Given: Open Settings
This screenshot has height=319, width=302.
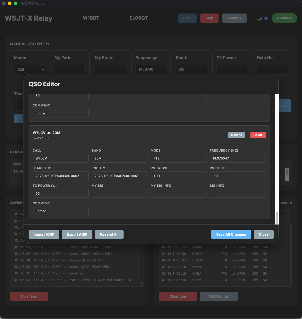Looking at the screenshot, I should 234,18.
